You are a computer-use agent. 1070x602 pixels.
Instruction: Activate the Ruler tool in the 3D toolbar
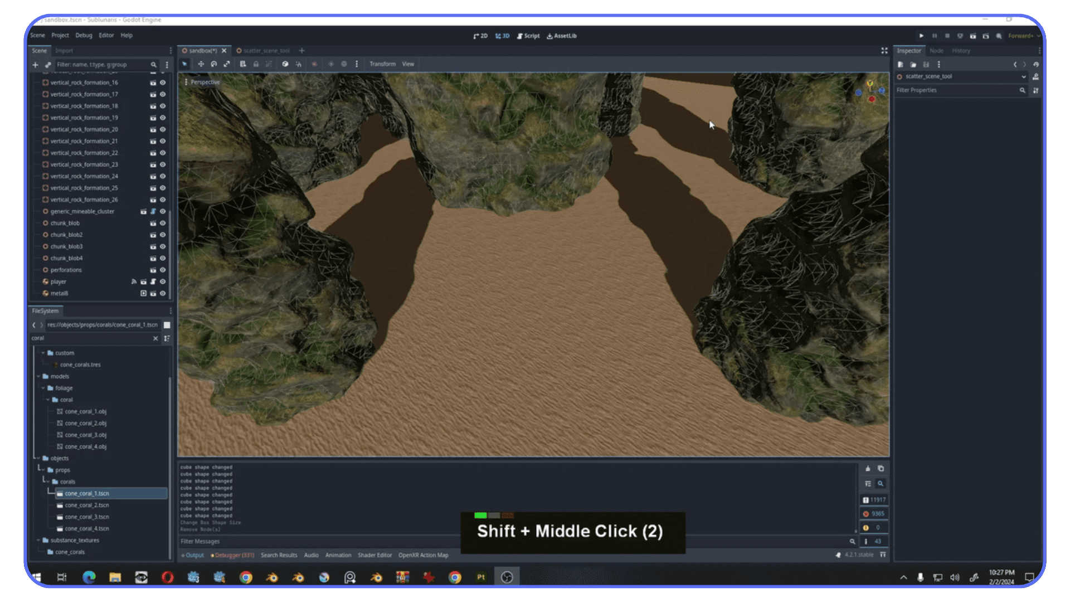[x=243, y=64]
